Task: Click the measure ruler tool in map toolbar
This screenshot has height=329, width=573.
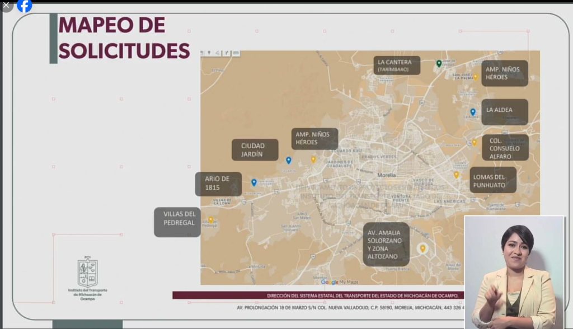Action: pyautogui.click(x=236, y=53)
